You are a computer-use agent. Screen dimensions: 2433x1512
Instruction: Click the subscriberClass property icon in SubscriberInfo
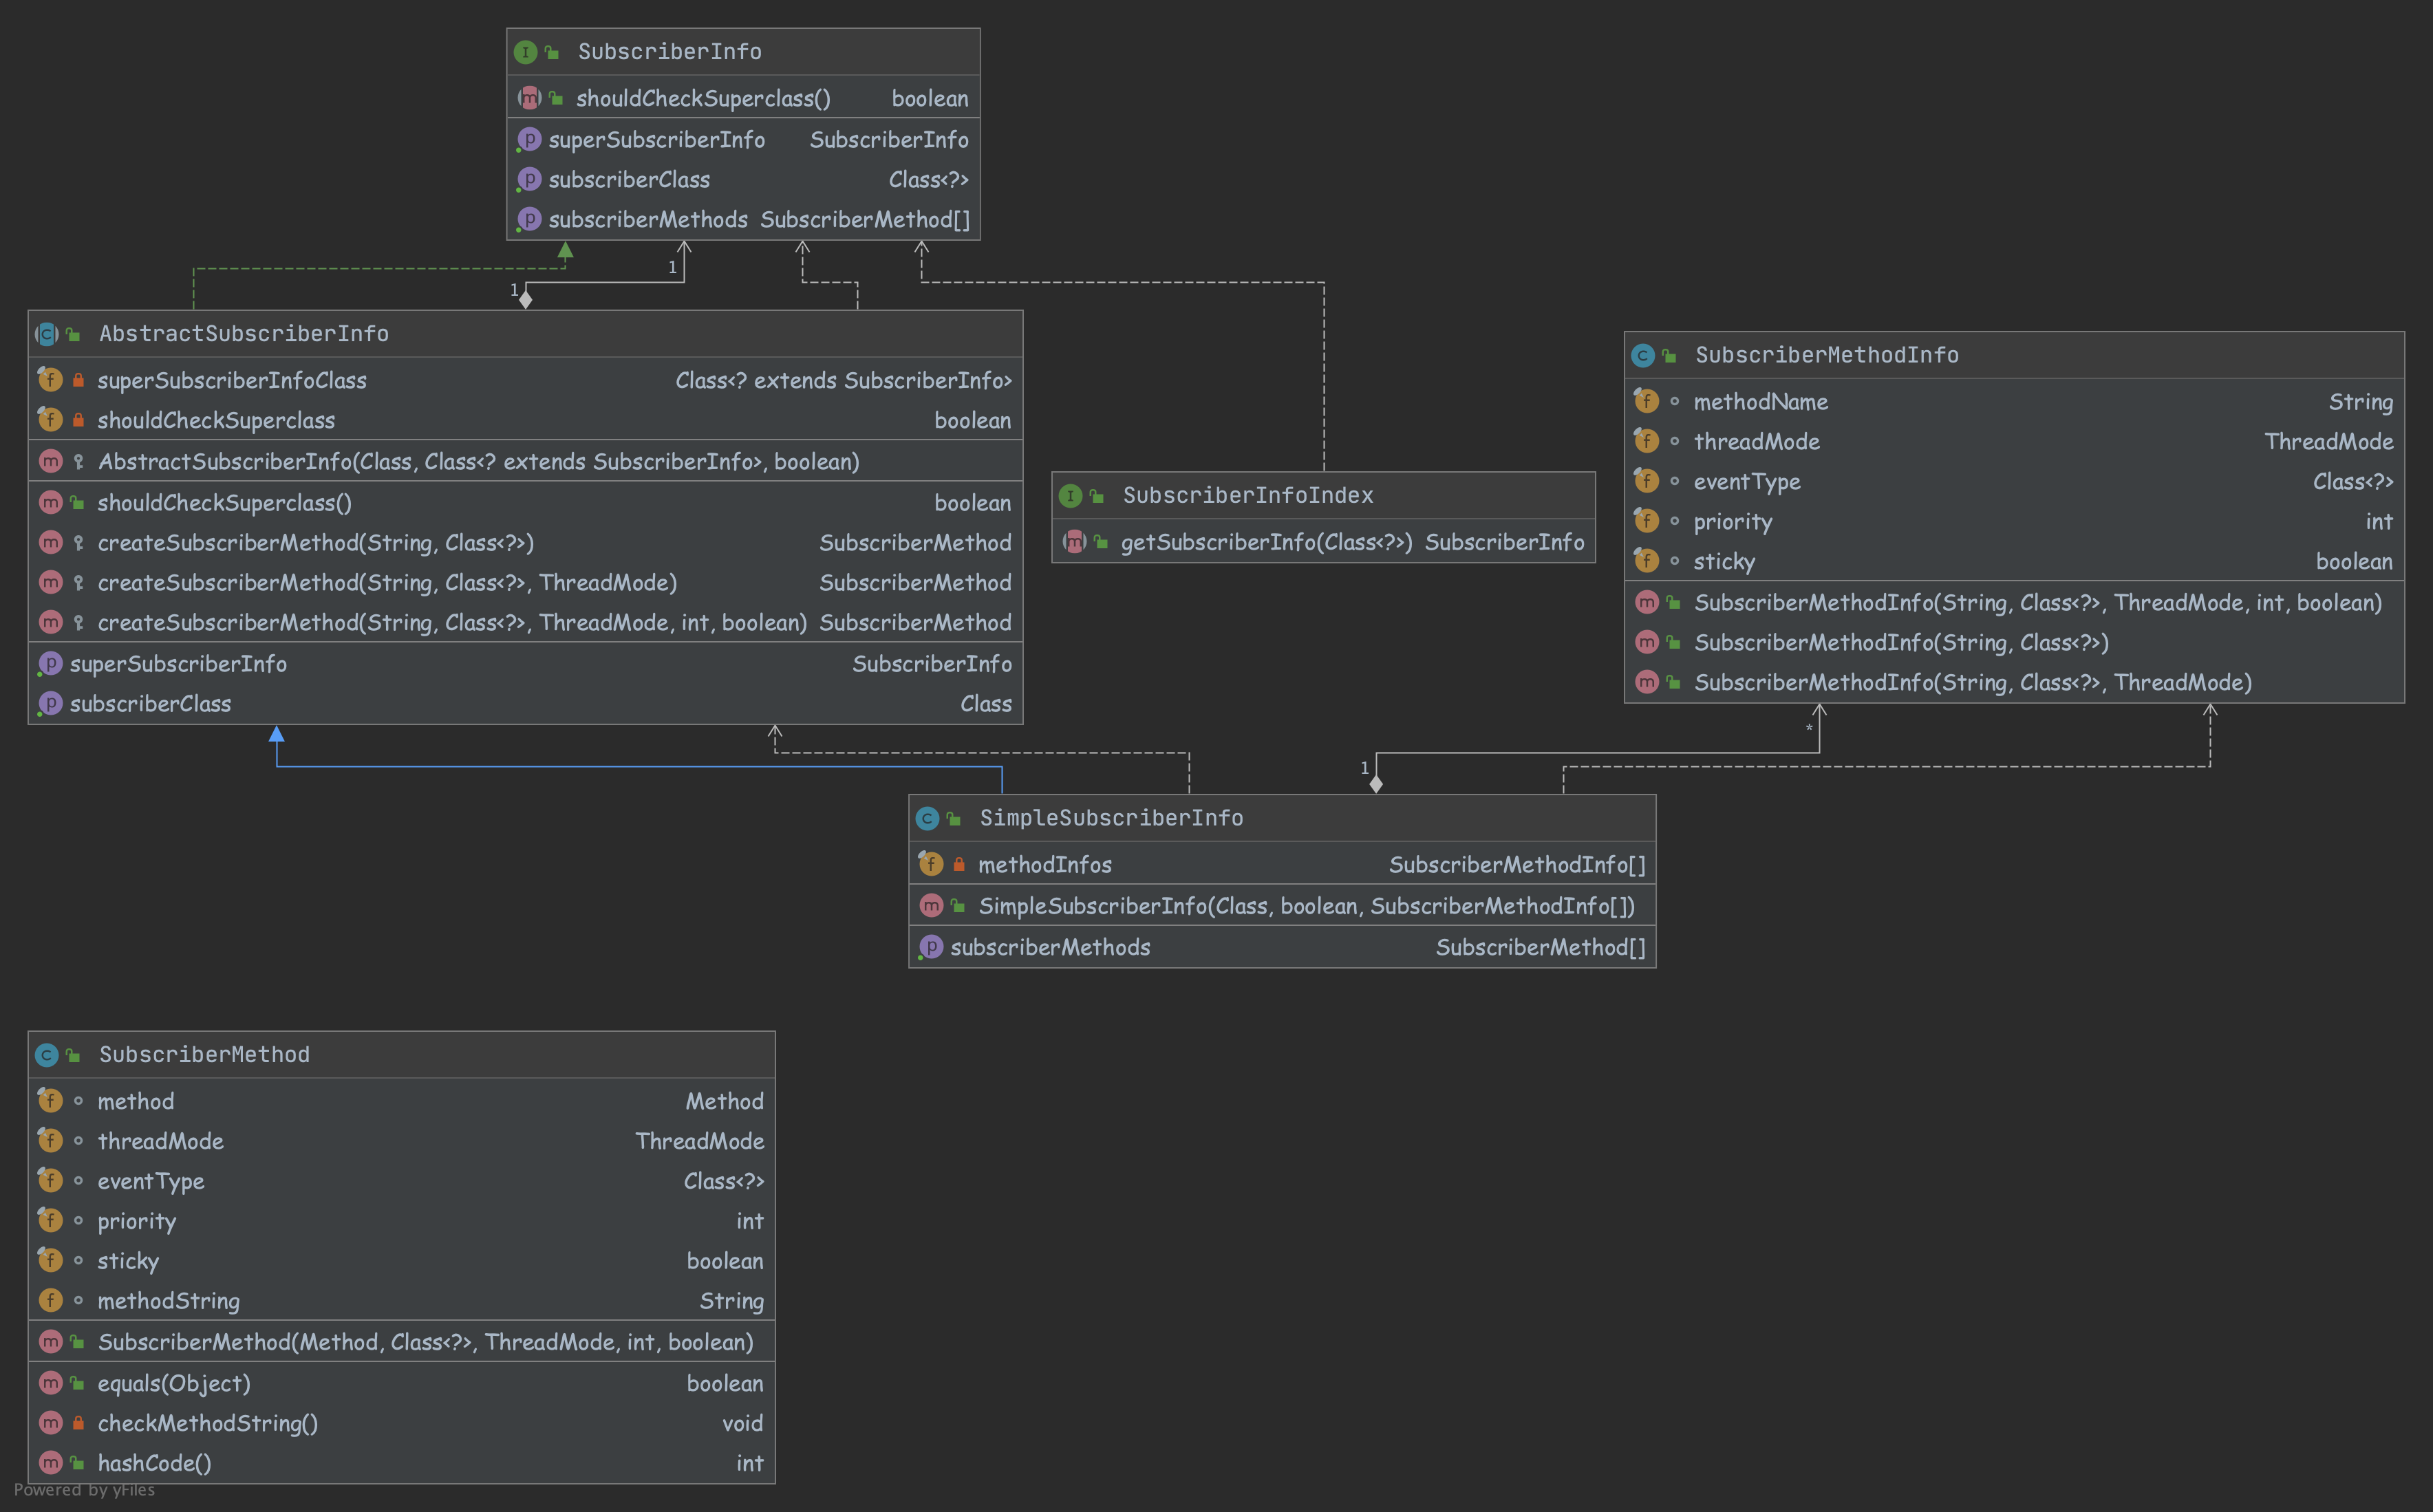[529, 180]
